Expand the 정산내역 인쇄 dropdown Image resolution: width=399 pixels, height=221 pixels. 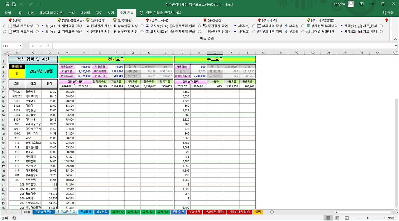[x=230, y=31]
